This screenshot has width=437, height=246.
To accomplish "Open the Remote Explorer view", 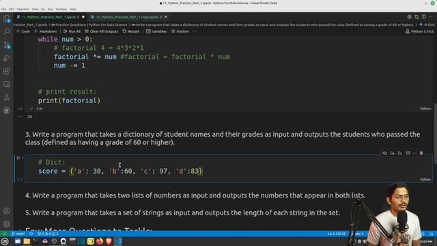I will pos(6,84).
